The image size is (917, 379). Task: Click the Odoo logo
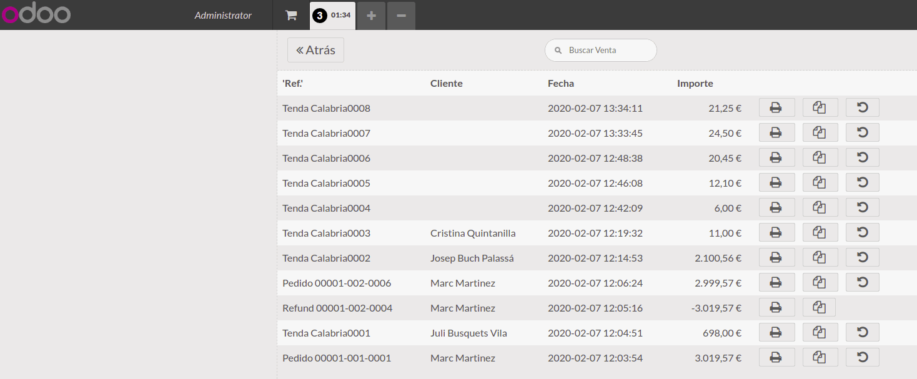pyautogui.click(x=36, y=12)
